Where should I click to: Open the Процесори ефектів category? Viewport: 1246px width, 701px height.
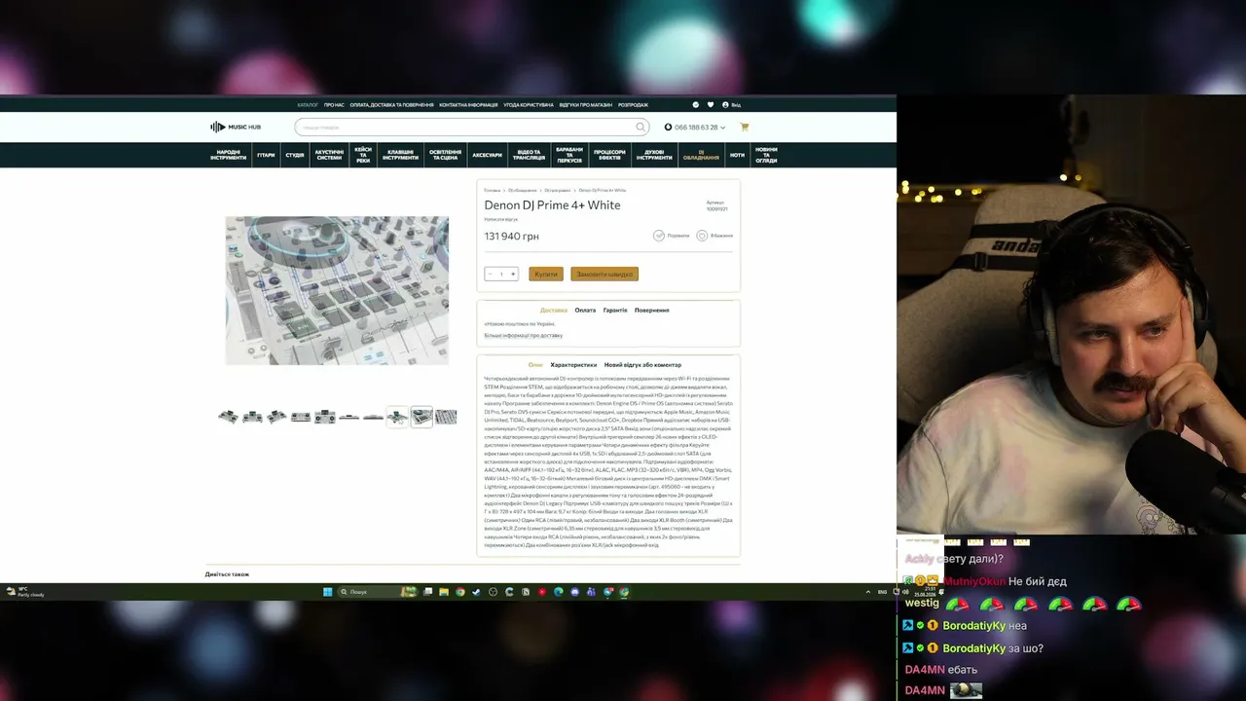[610, 155]
